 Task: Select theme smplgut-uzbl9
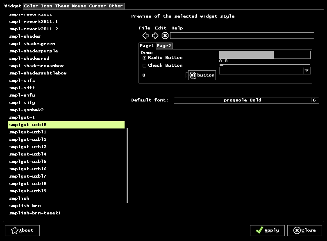coord(66,191)
